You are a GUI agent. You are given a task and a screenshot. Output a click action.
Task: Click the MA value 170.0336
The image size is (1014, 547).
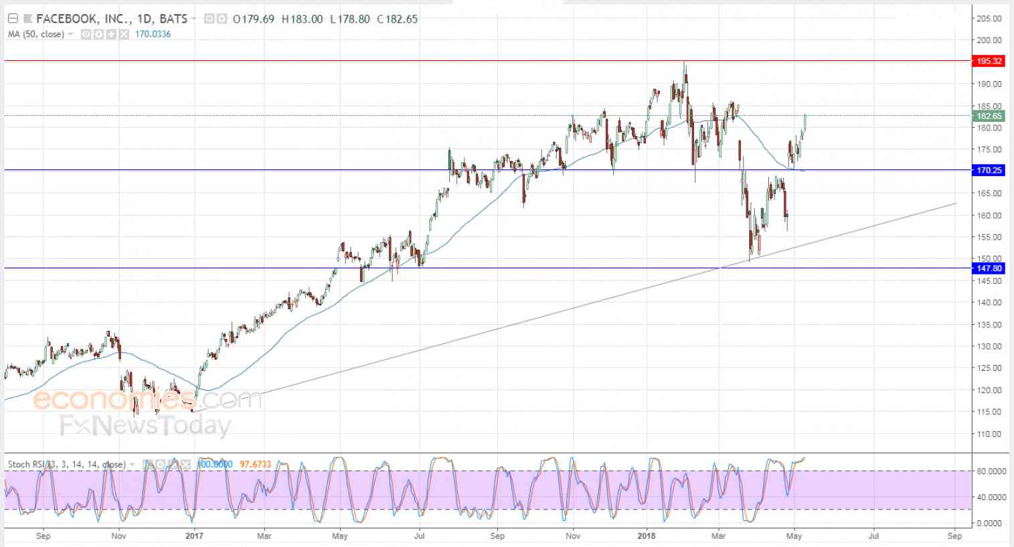tap(153, 34)
